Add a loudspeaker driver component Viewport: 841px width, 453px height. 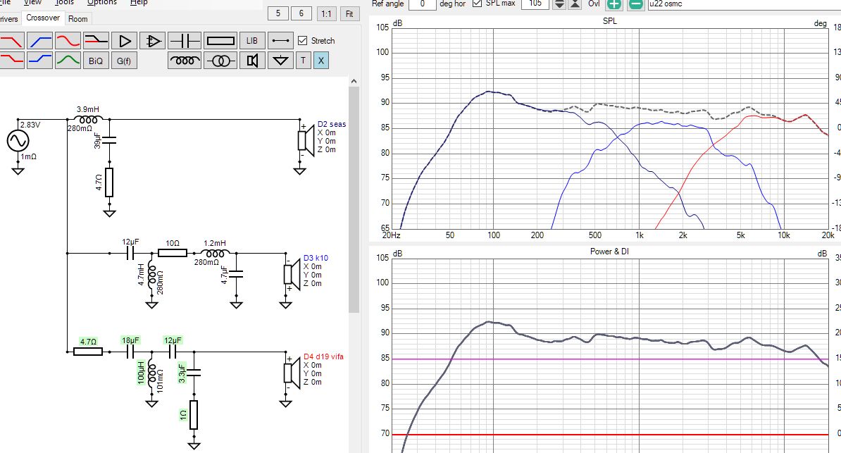[252, 61]
